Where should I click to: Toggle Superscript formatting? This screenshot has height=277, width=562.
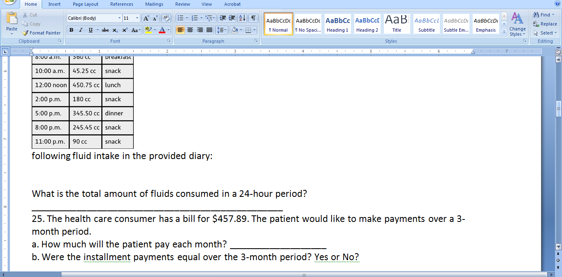point(124,30)
